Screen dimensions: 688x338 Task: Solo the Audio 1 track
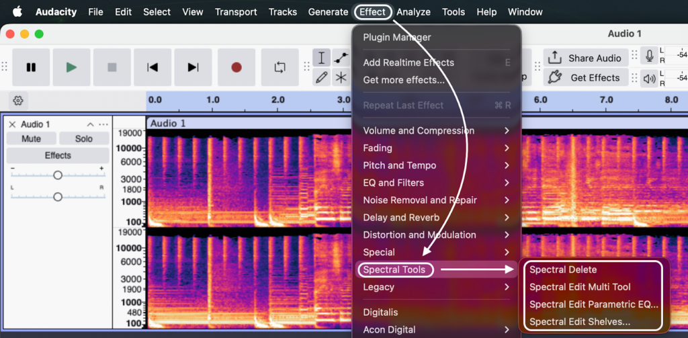click(84, 138)
